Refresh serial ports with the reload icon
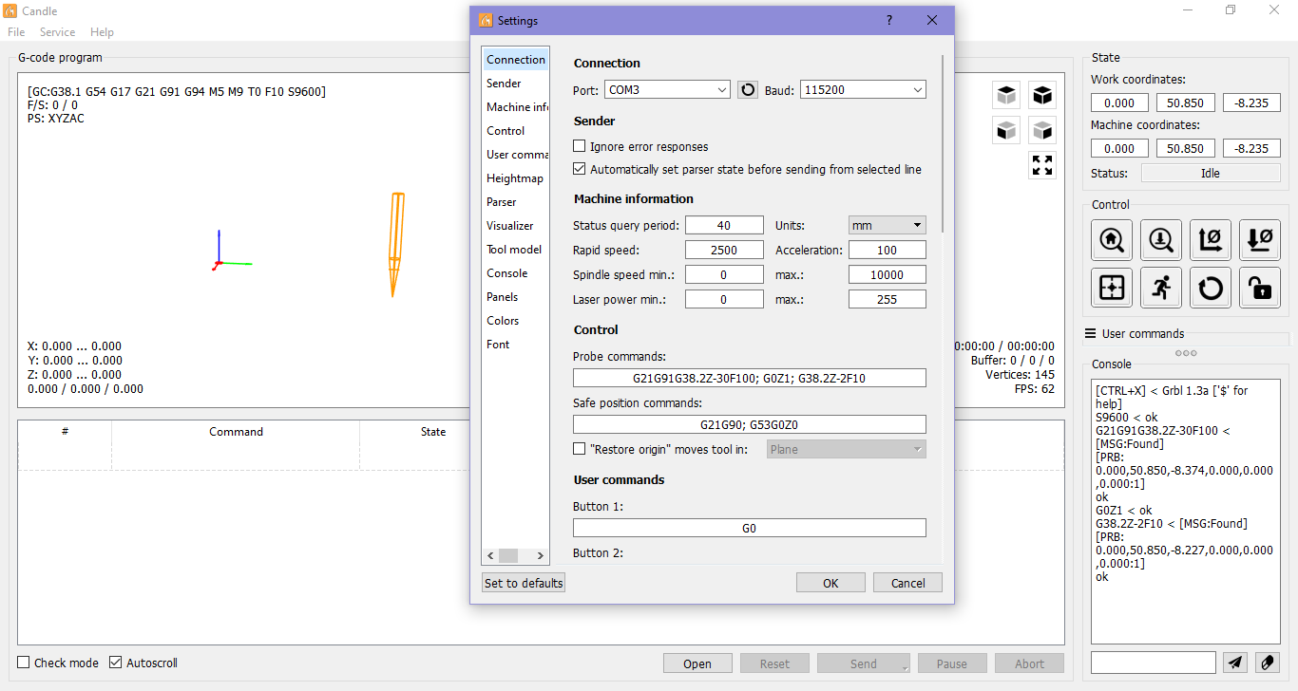Screen dimensions: 1298x691 click(x=748, y=89)
